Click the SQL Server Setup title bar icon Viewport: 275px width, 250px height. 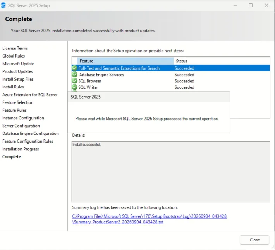tap(3, 5)
